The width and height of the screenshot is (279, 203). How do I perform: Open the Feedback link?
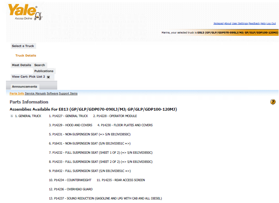pos(254,23)
